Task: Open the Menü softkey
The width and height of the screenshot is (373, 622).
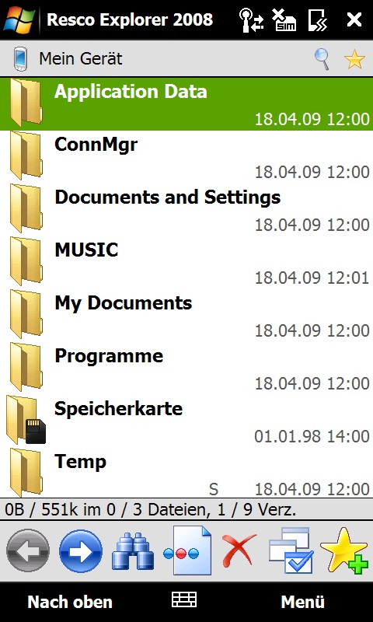Action: pos(303,602)
